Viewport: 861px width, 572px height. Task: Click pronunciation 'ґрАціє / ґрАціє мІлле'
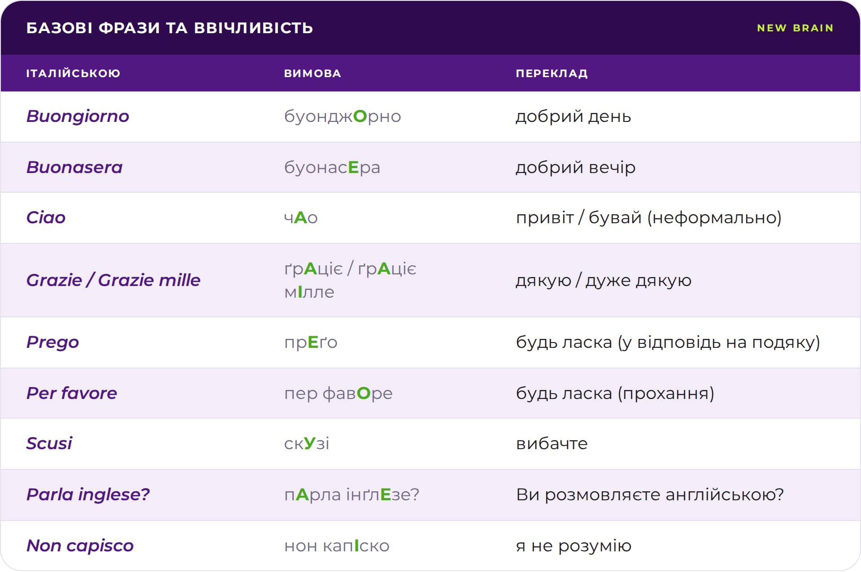pos(350,280)
